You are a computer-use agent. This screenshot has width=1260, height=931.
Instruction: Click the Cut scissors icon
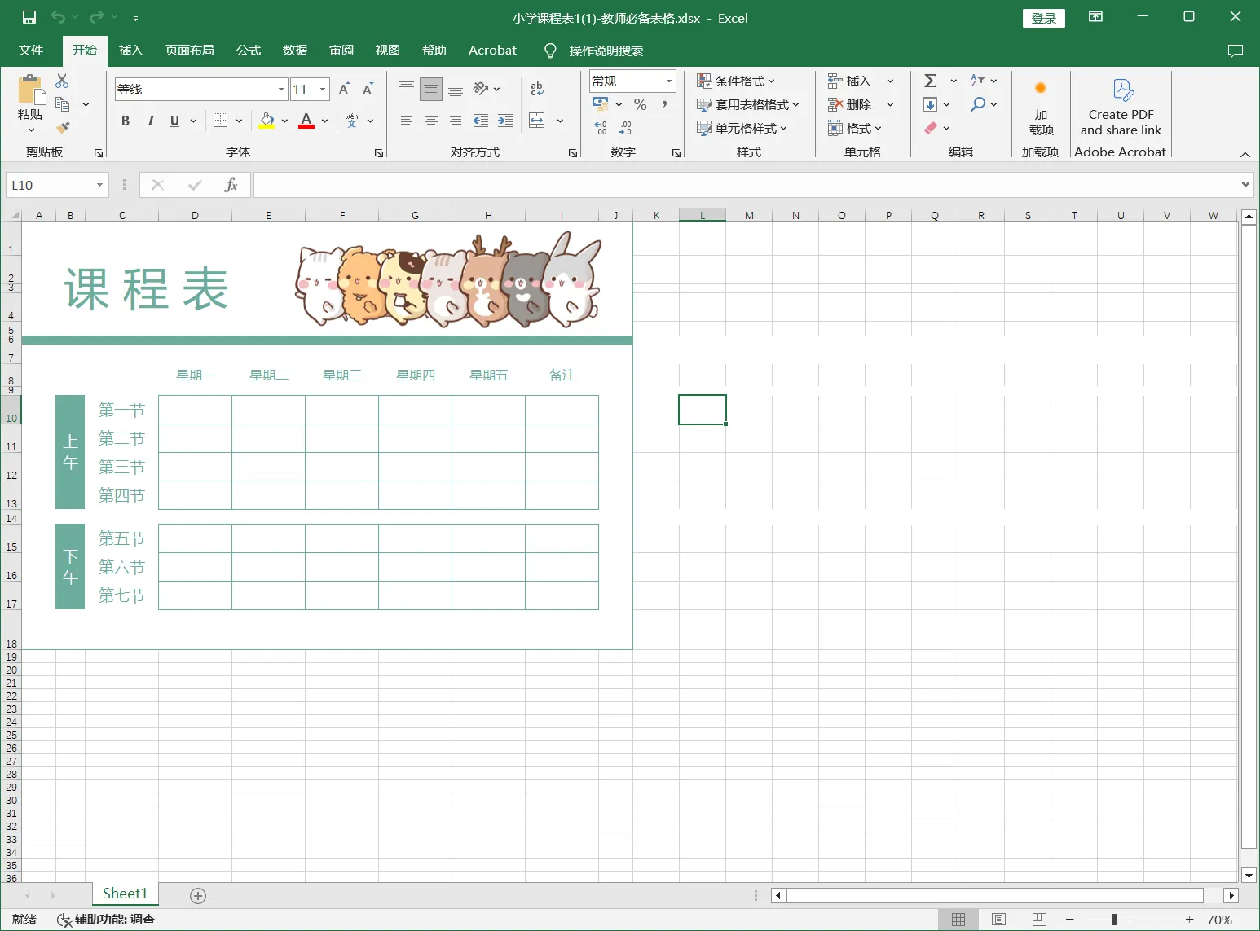coord(62,81)
